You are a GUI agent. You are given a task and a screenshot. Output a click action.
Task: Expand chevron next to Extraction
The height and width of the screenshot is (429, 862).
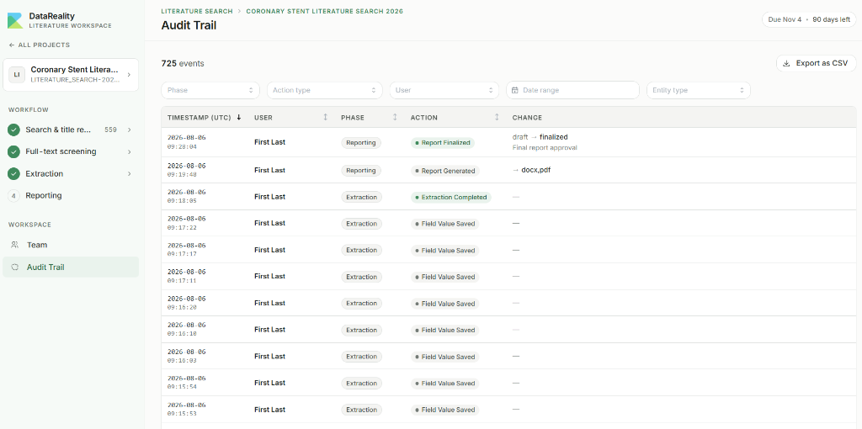(129, 173)
